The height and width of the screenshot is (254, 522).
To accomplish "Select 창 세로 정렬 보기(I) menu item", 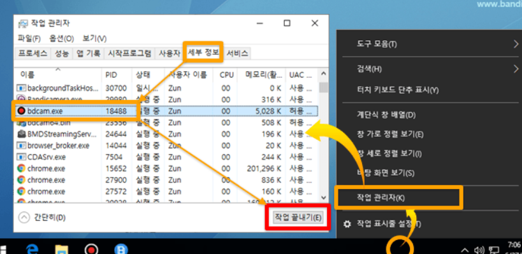I will [x=389, y=153].
